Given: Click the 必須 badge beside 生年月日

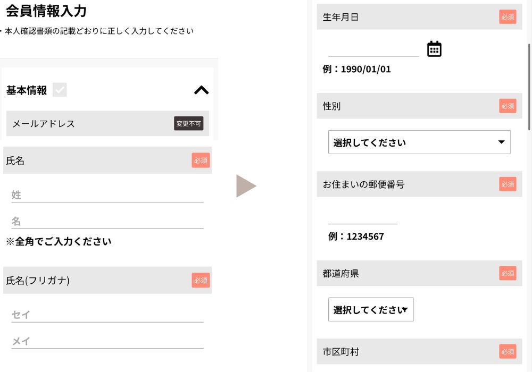Looking at the screenshot, I should point(508,17).
